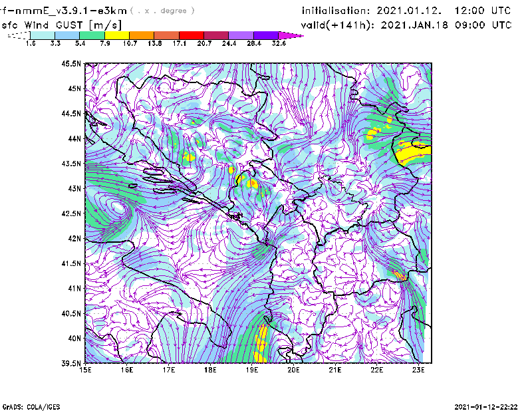The image size is (532, 411).
Task: Click the 42.5N latitude label
Action: (71, 213)
